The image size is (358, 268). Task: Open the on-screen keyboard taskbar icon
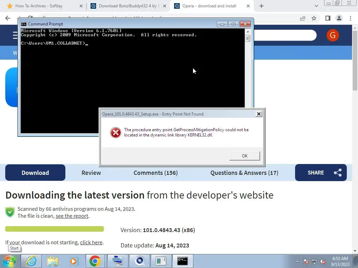click(117, 261)
